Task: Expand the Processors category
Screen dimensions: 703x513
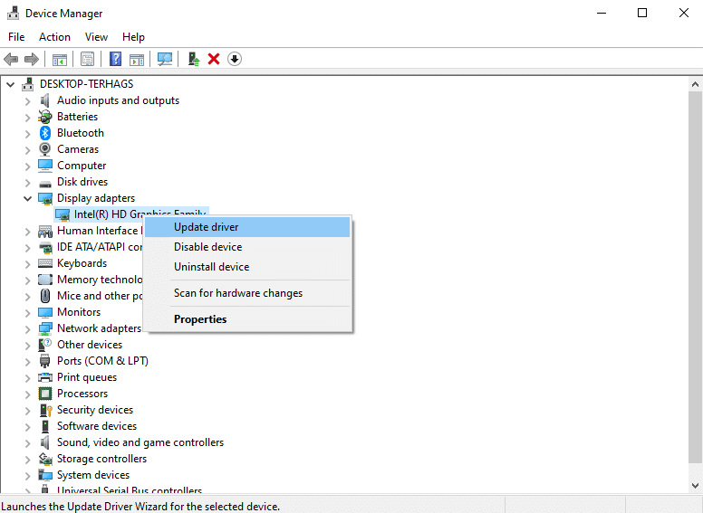Action: pos(28,394)
